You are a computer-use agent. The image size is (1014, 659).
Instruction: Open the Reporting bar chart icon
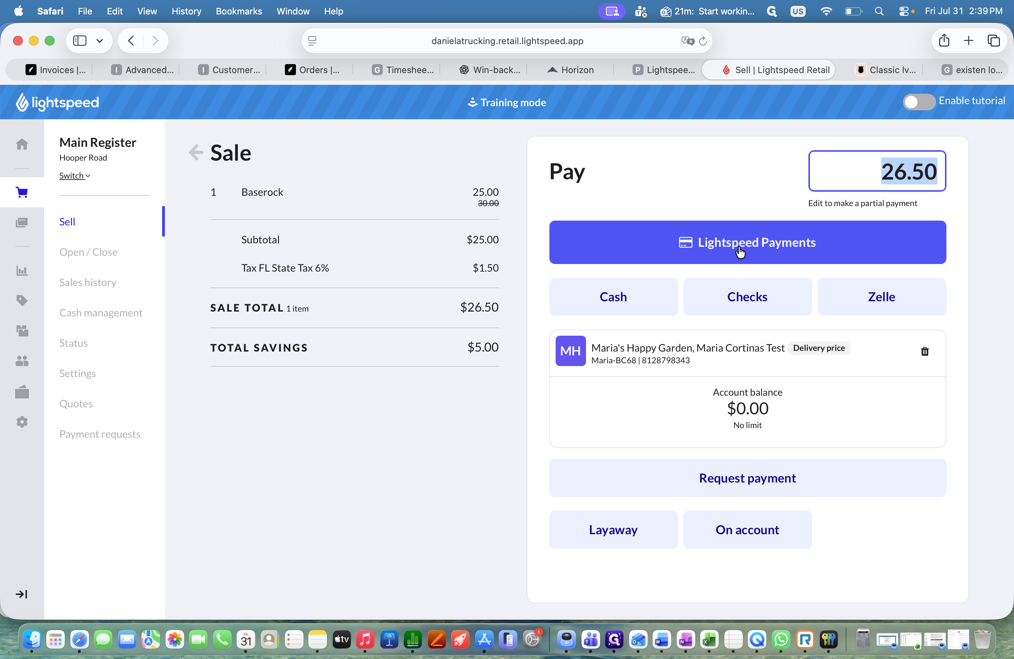[22, 271]
